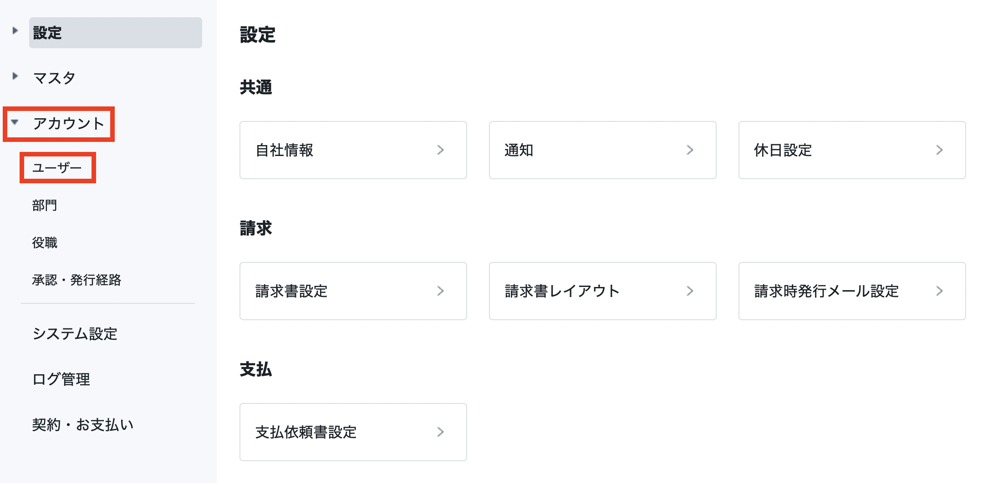Click chevron on 請求時発行メール設定 card
Image resolution: width=988 pixels, height=483 pixels.
pos(939,291)
